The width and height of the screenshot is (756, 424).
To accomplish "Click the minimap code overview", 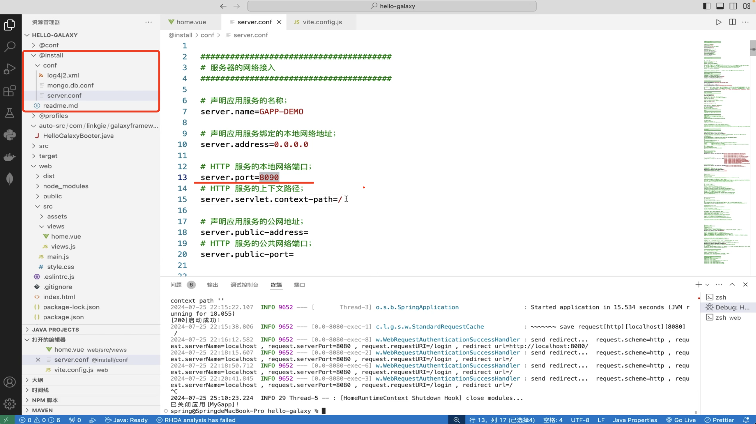I will [x=727, y=152].
